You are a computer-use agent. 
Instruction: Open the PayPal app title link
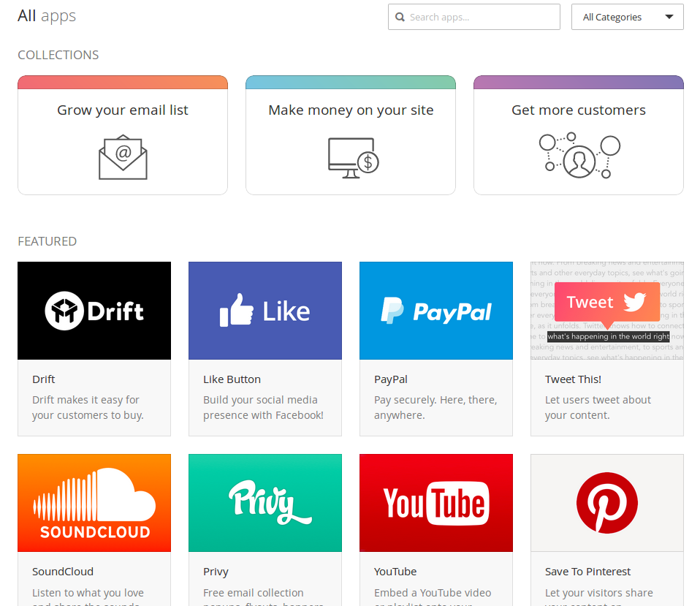pyautogui.click(x=391, y=379)
